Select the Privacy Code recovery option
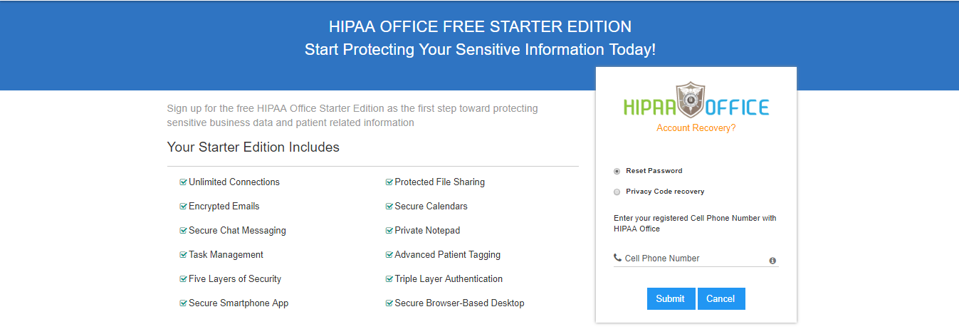959x334 pixels. [617, 192]
